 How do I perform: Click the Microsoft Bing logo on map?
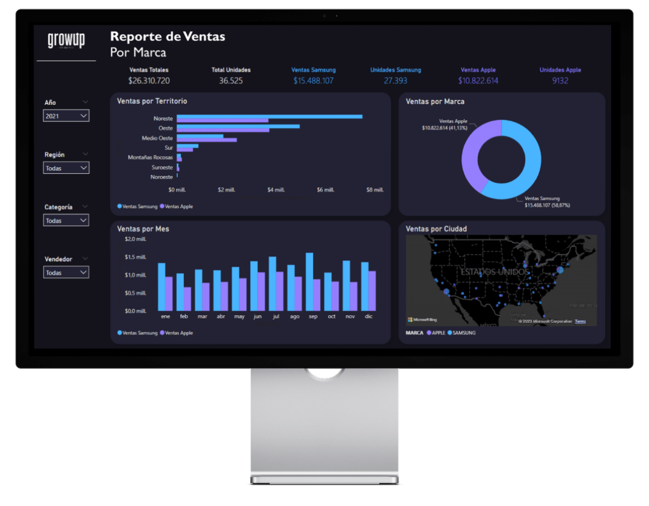pyautogui.click(x=422, y=319)
